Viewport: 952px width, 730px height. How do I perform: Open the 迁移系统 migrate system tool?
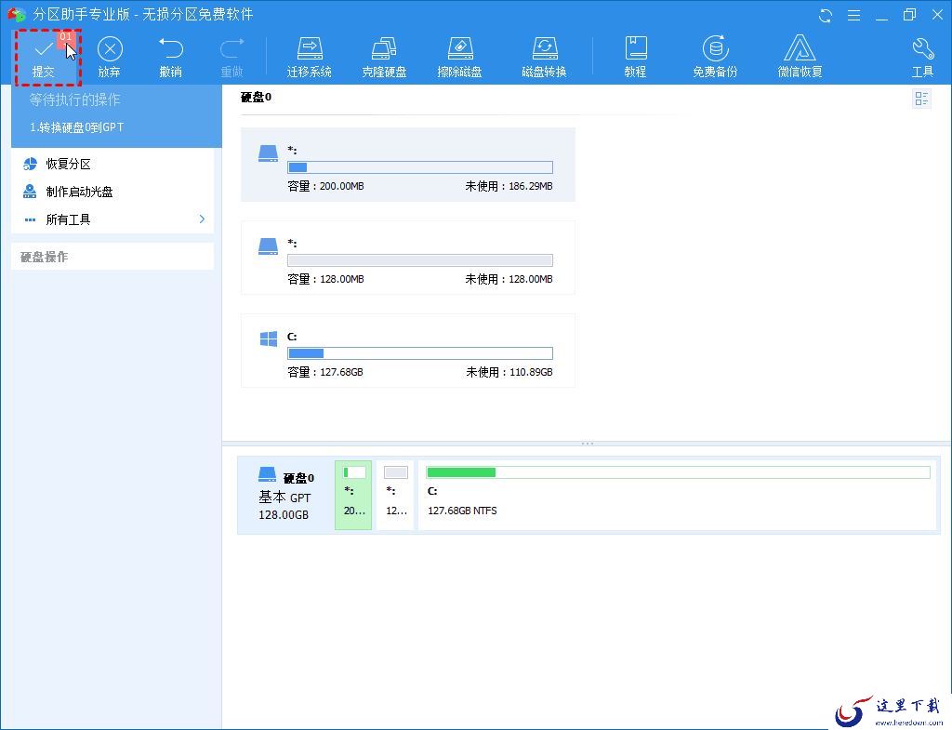pos(309,58)
